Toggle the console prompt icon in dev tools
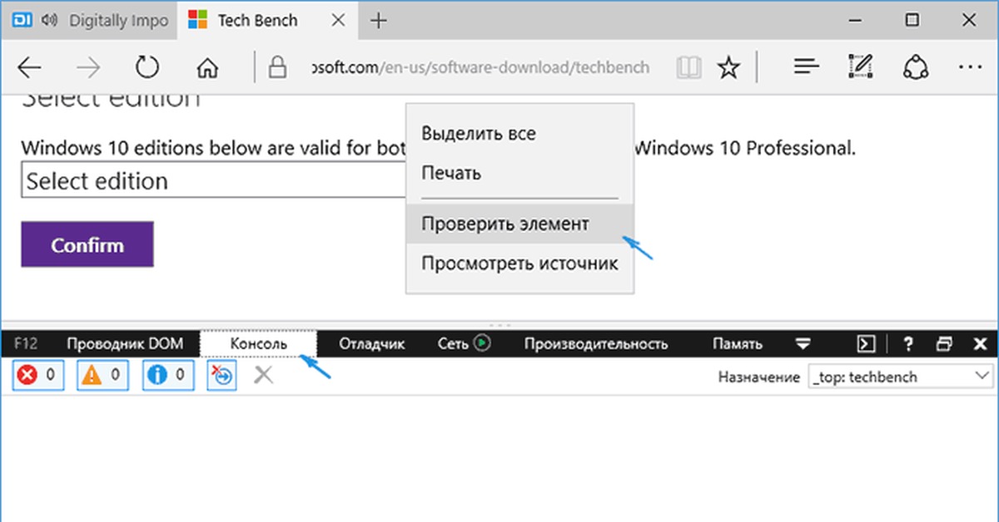Image resolution: width=999 pixels, height=522 pixels. (x=867, y=343)
